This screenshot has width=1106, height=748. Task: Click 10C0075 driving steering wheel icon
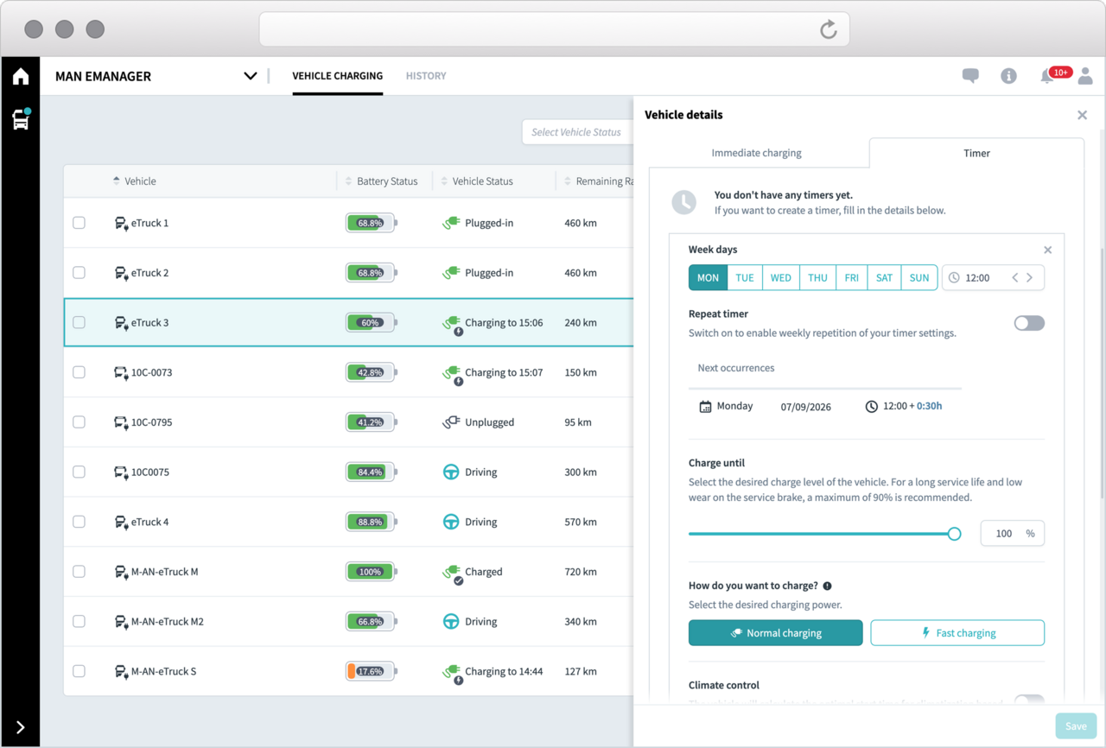pyautogui.click(x=451, y=472)
